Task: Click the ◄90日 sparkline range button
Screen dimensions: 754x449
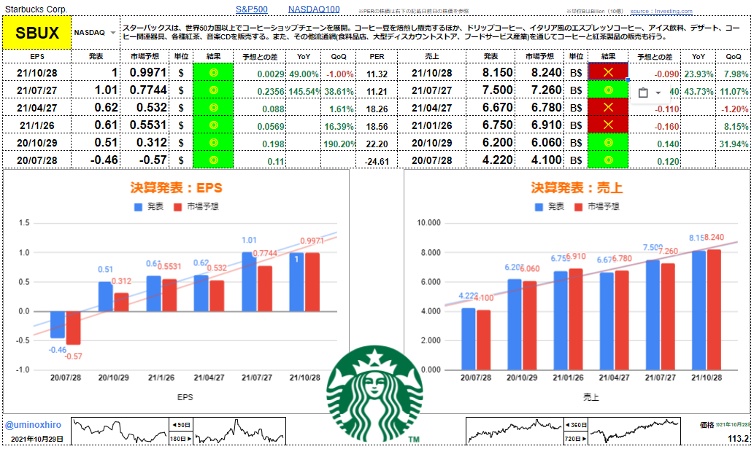Action: [x=181, y=425]
